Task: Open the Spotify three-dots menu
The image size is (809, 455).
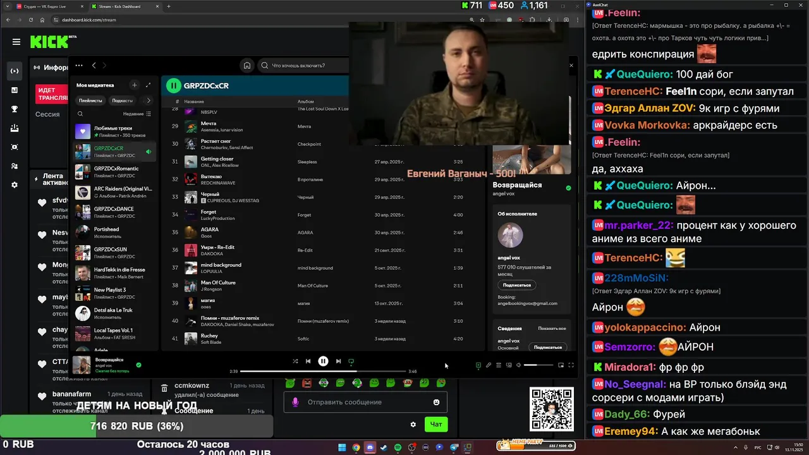Action: [78, 65]
